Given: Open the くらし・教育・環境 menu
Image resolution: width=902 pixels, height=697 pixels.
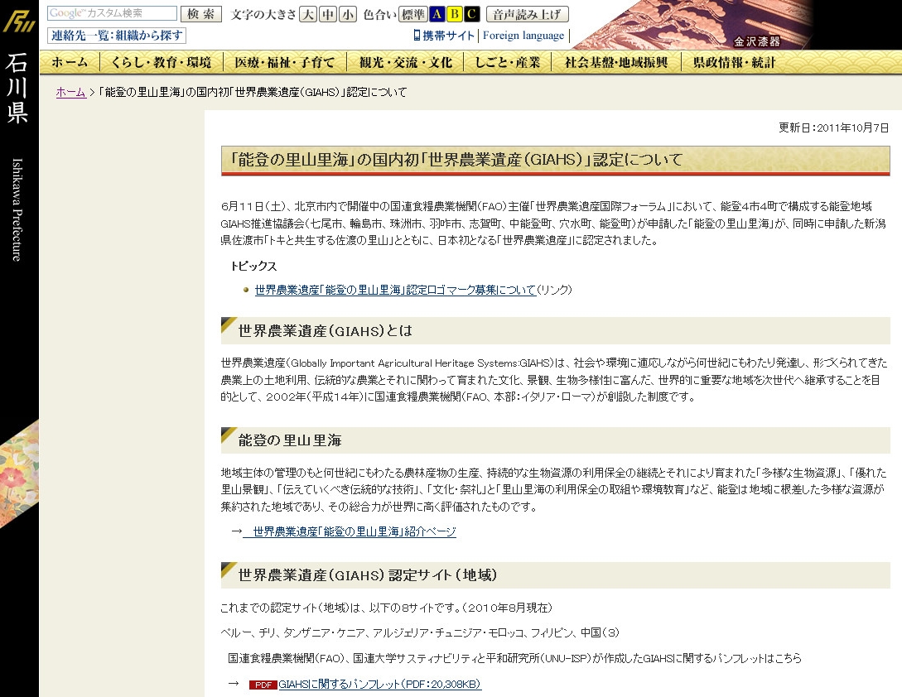Looking at the screenshot, I should [161, 62].
